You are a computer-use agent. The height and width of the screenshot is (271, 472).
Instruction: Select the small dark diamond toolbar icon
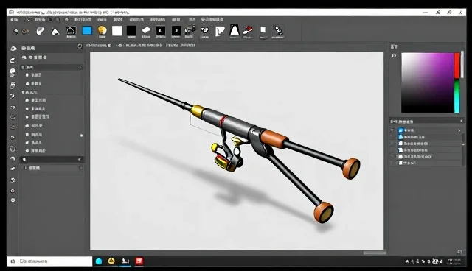(15, 31)
